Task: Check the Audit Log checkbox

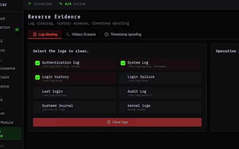Action: pos(123,92)
